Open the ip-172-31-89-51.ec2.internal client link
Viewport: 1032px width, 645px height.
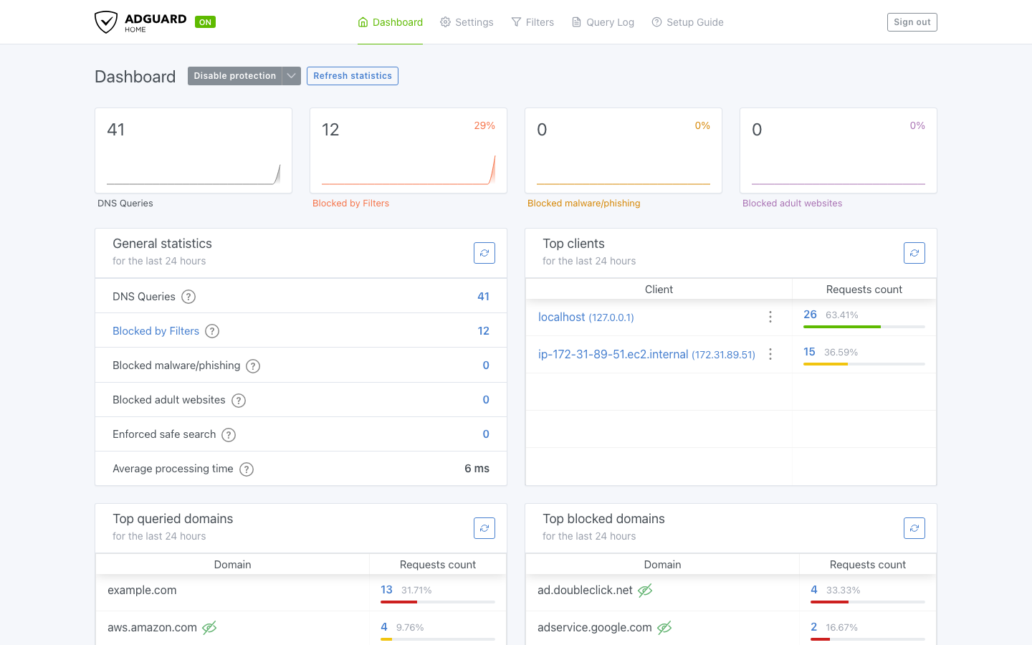[x=646, y=354]
